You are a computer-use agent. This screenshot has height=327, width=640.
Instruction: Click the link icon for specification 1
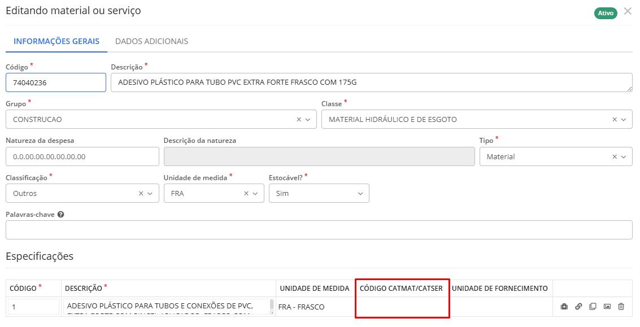pyautogui.click(x=578, y=306)
